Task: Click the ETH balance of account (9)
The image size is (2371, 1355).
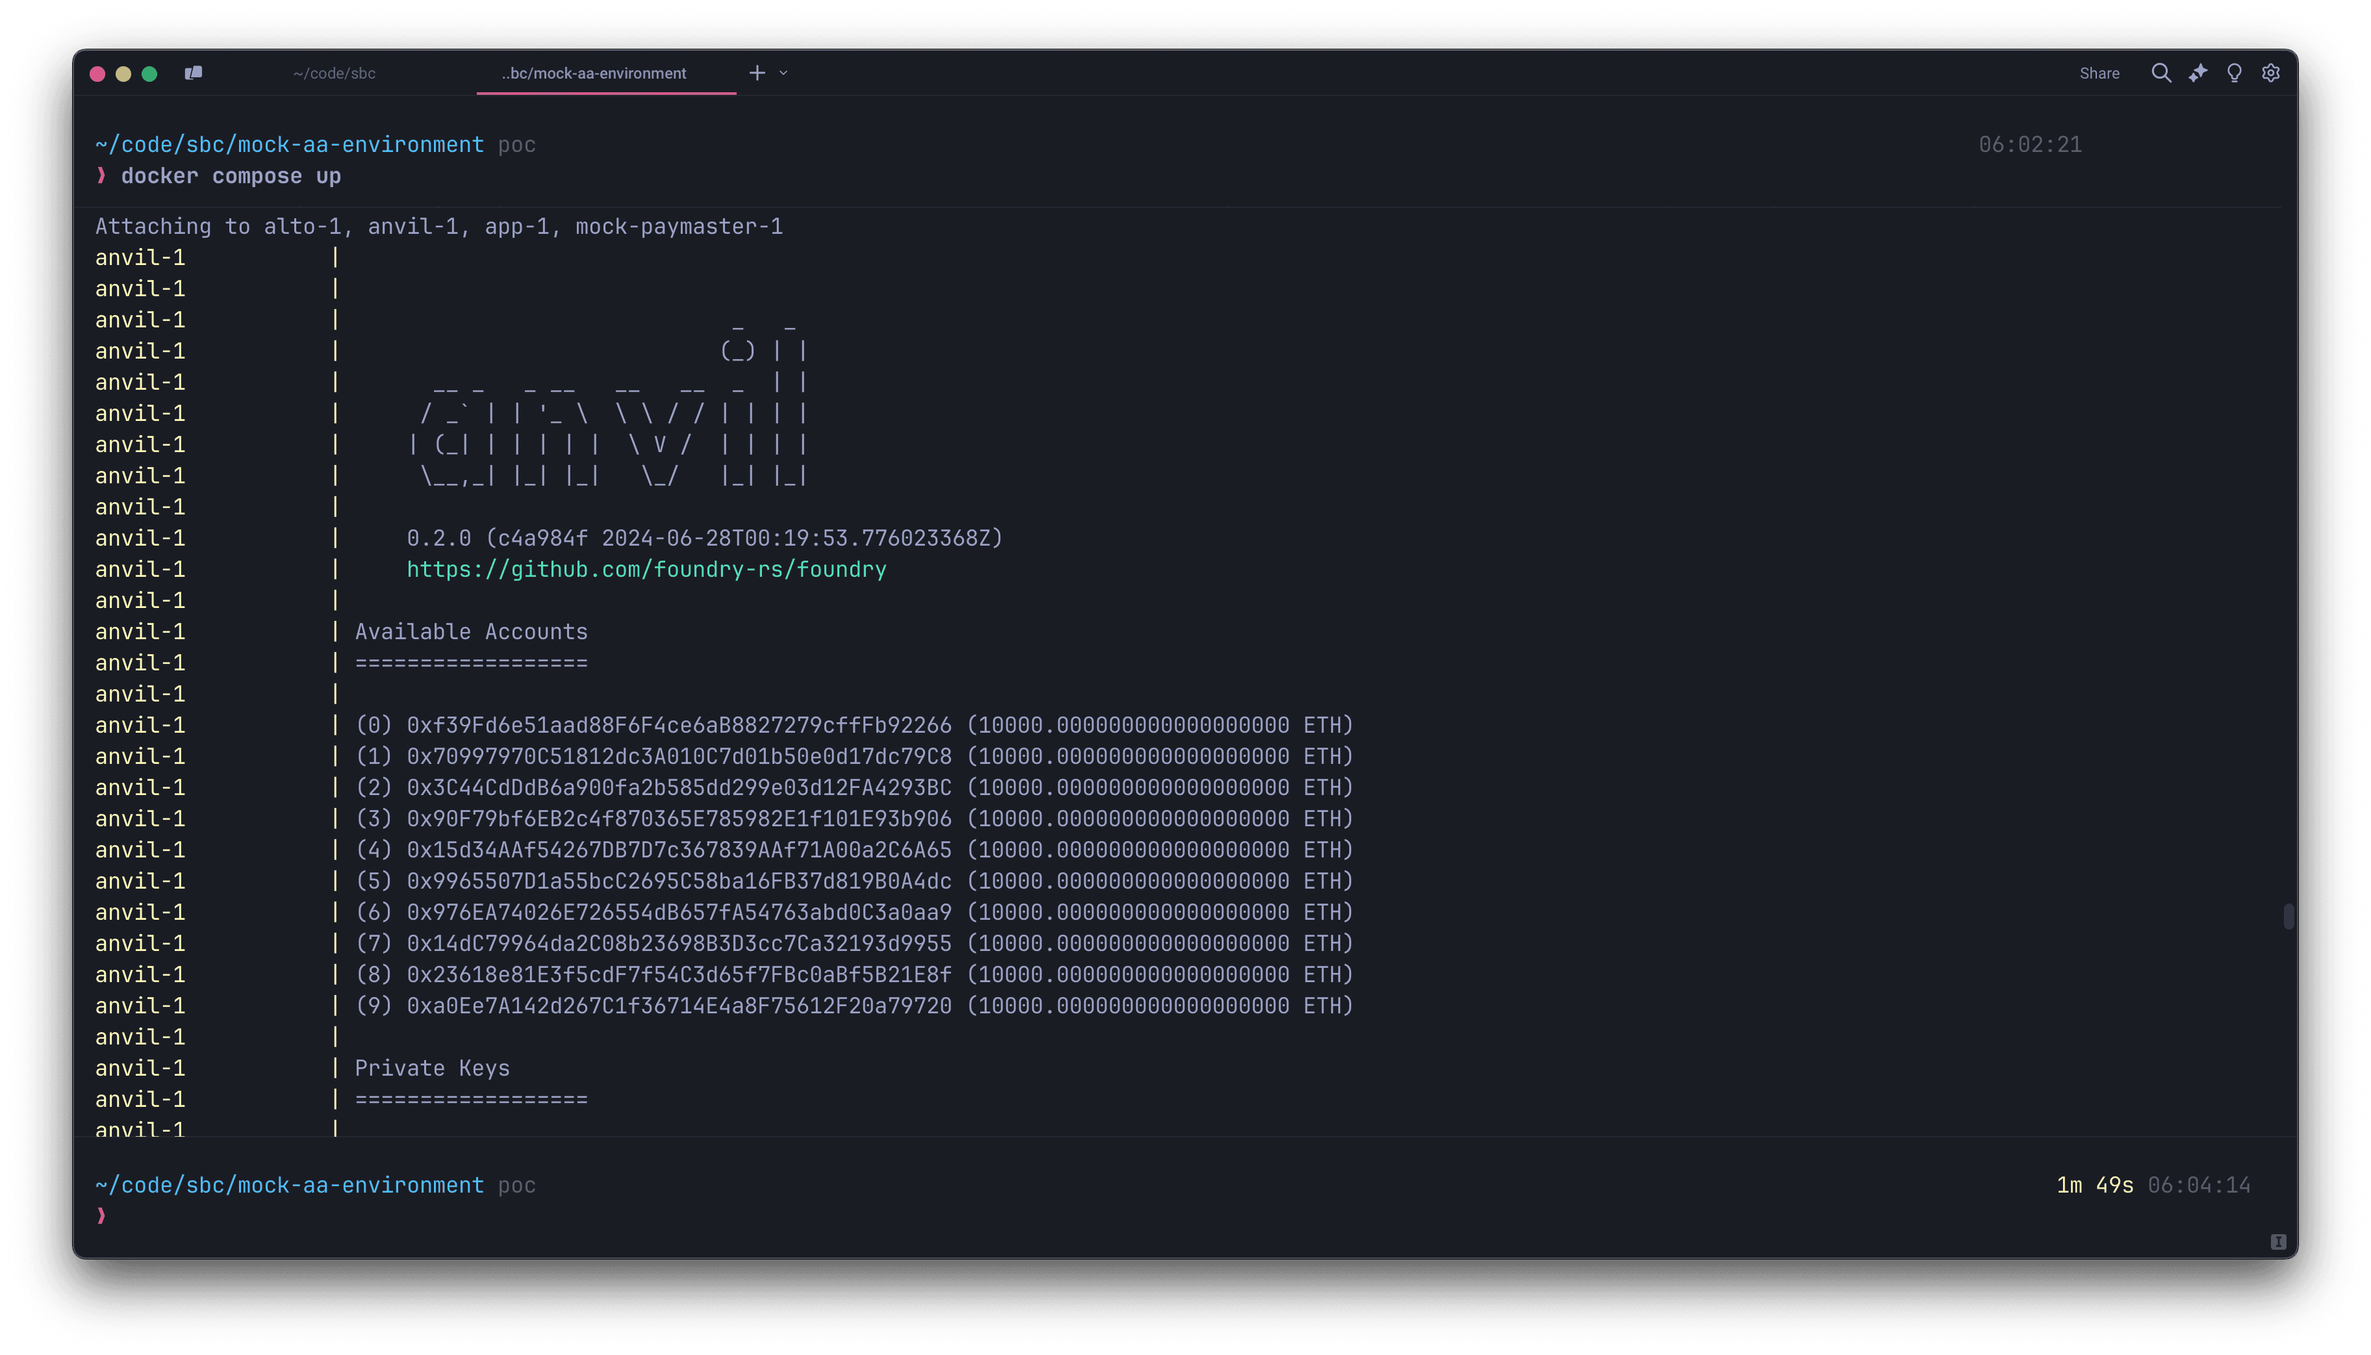Action: [x=1160, y=1005]
